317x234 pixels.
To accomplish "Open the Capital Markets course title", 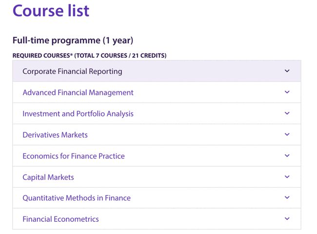I will (x=48, y=177).
